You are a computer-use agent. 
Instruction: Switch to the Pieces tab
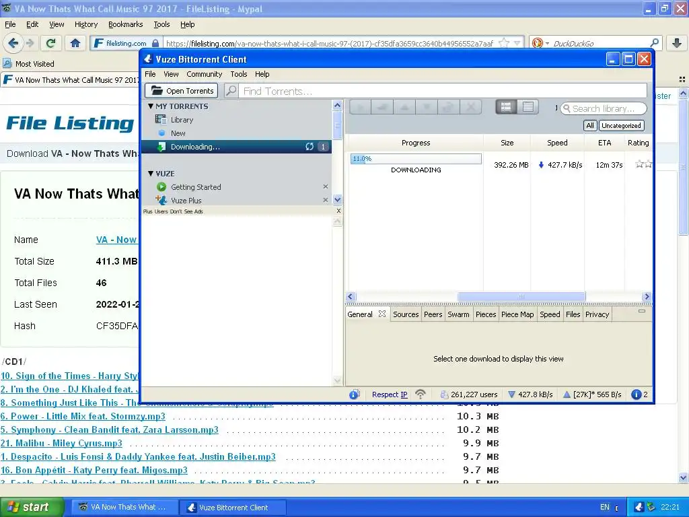(x=486, y=314)
